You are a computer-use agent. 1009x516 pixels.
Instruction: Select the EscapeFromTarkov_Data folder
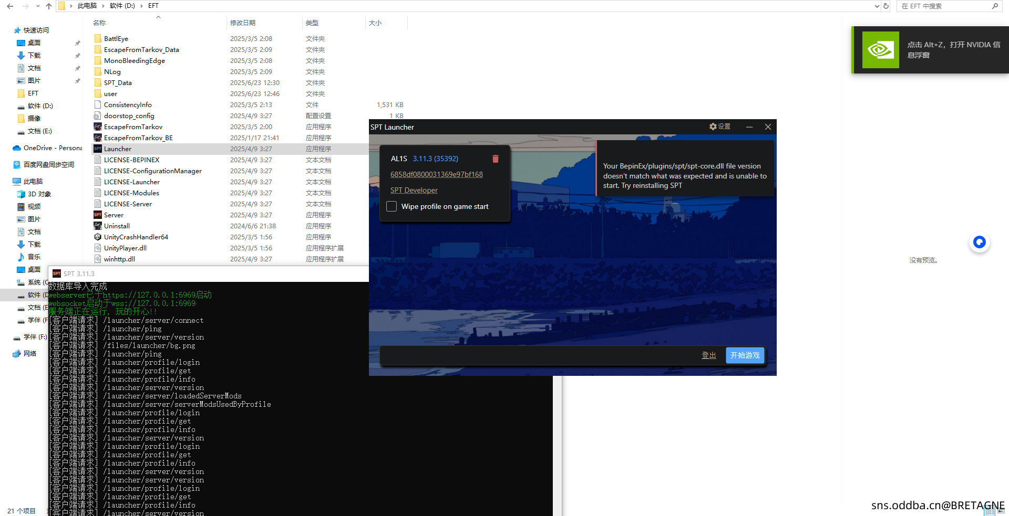141,49
